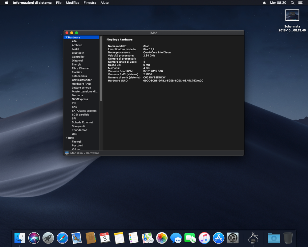
Task: Open the File menu
Action: coord(59,3)
